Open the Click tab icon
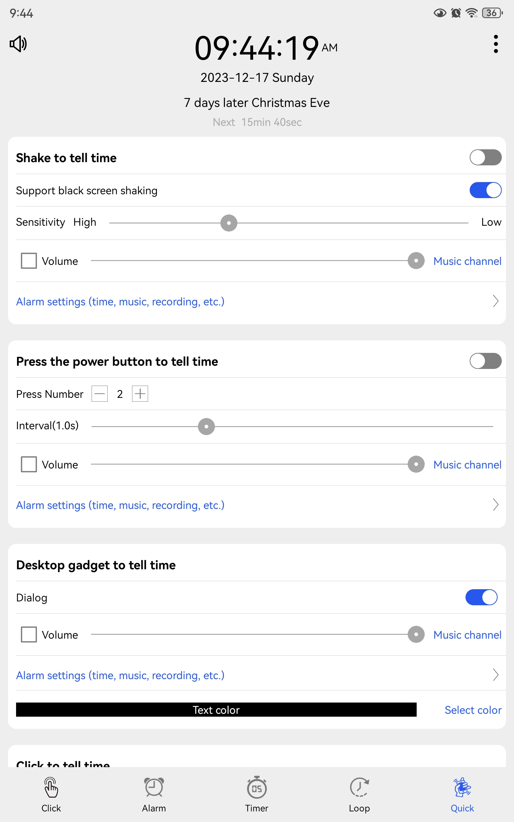The image size is (514, 822). [51, 787]
